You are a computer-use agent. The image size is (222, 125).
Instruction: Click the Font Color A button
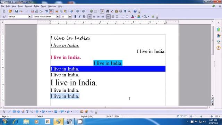point(133,17)
